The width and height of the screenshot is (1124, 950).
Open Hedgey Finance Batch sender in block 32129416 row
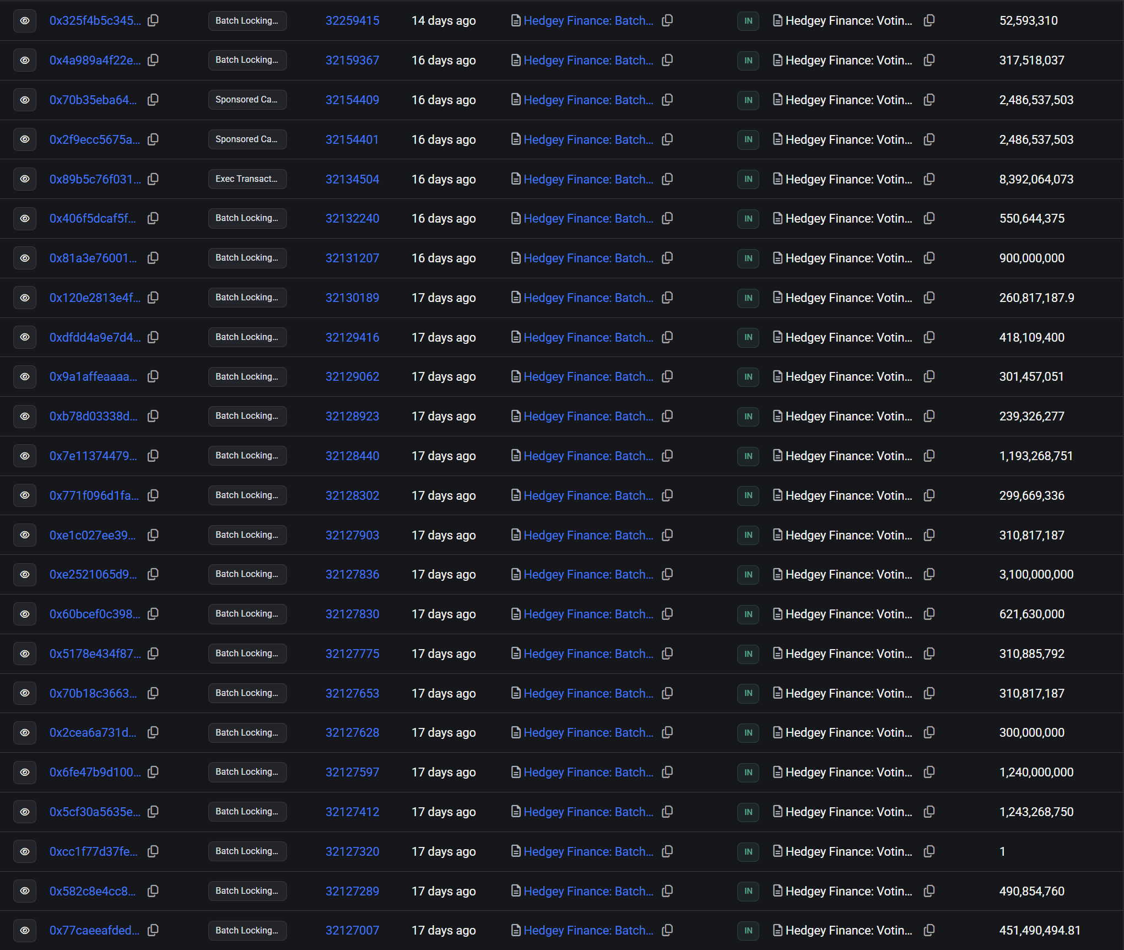click(588, 337)
